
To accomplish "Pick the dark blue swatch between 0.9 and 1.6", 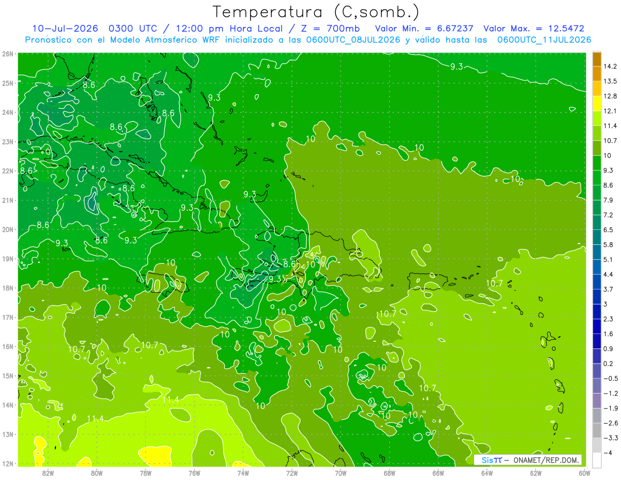I will pyautogui.click(x=597, y=341).
